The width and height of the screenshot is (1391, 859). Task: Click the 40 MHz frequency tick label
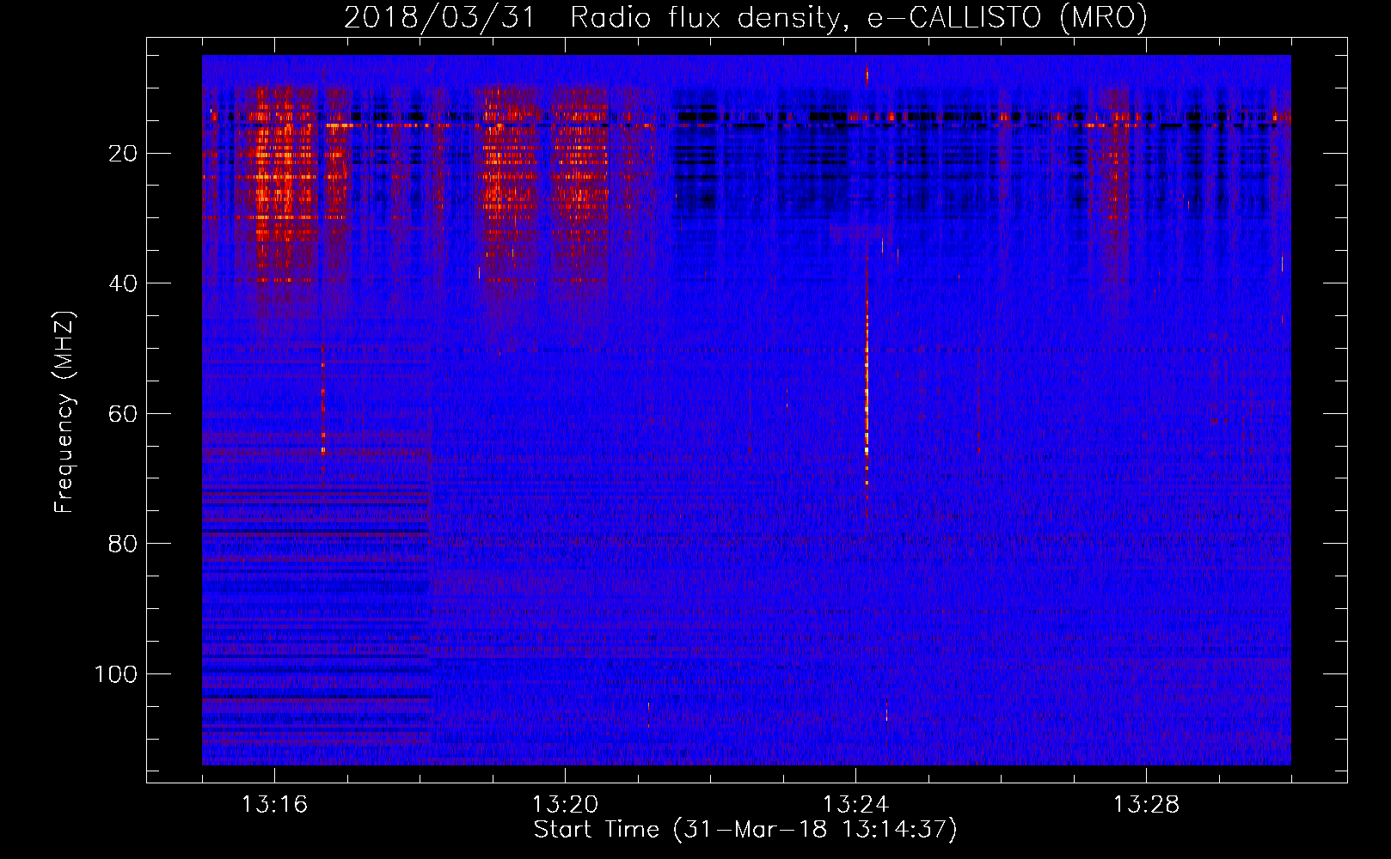pos(124,283)
